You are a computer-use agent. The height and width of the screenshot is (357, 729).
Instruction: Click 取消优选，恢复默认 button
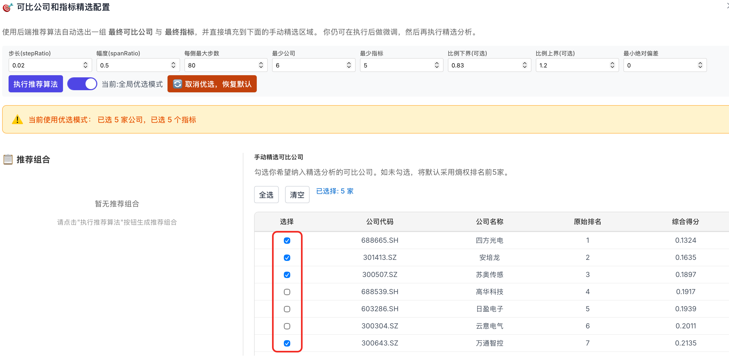tap(212, 84)
